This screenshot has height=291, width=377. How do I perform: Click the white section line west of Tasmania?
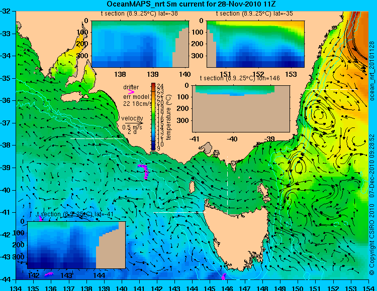click(180, 212)
